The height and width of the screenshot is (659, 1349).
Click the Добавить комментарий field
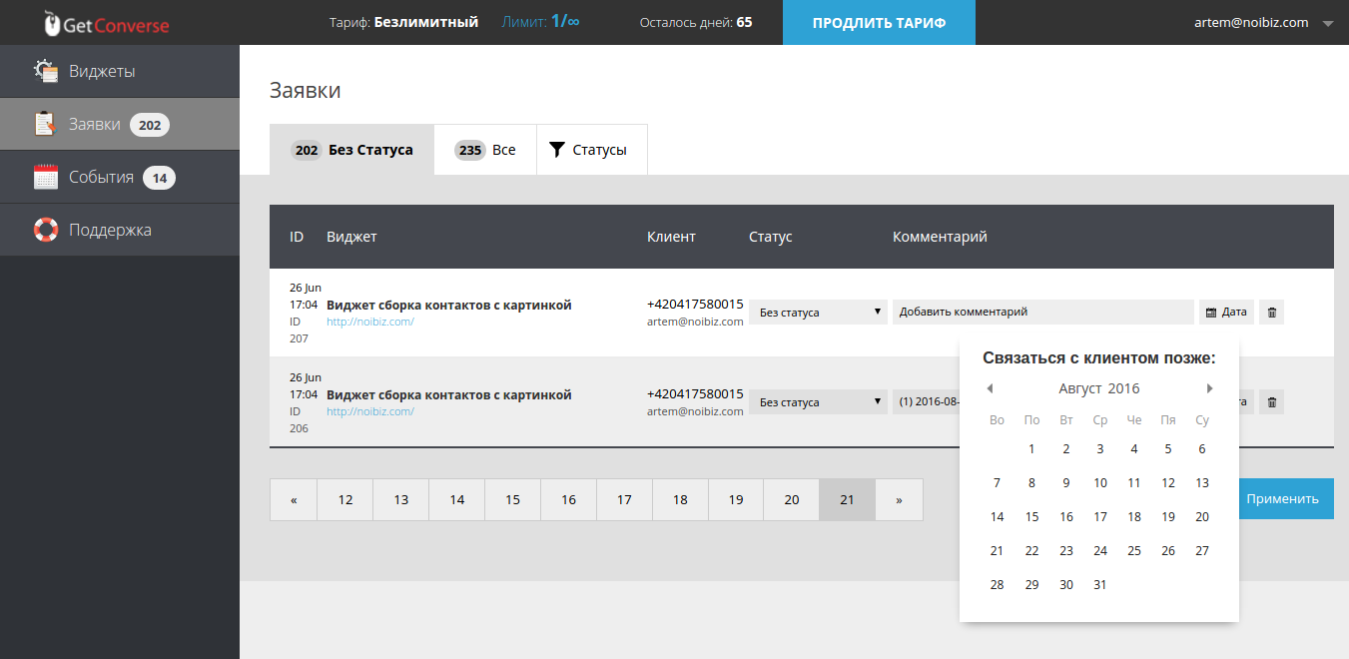pos(1042,313)
